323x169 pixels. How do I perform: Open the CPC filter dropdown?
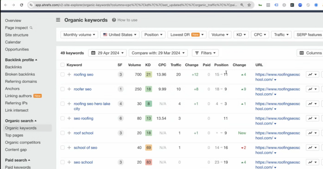[x=260, y=35]
